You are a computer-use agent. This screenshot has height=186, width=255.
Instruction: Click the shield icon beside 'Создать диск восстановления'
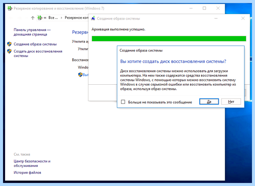(9, 51)
